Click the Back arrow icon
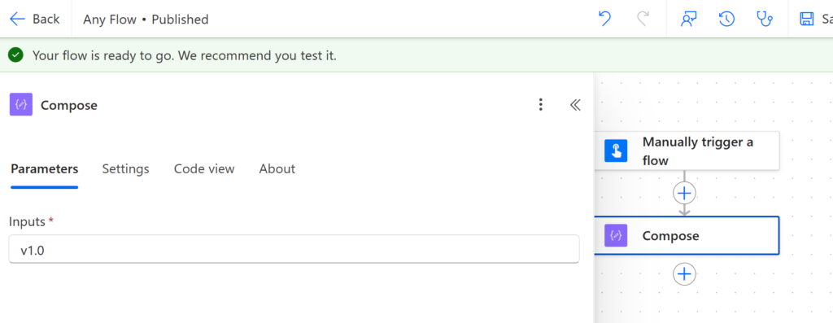 17,20
